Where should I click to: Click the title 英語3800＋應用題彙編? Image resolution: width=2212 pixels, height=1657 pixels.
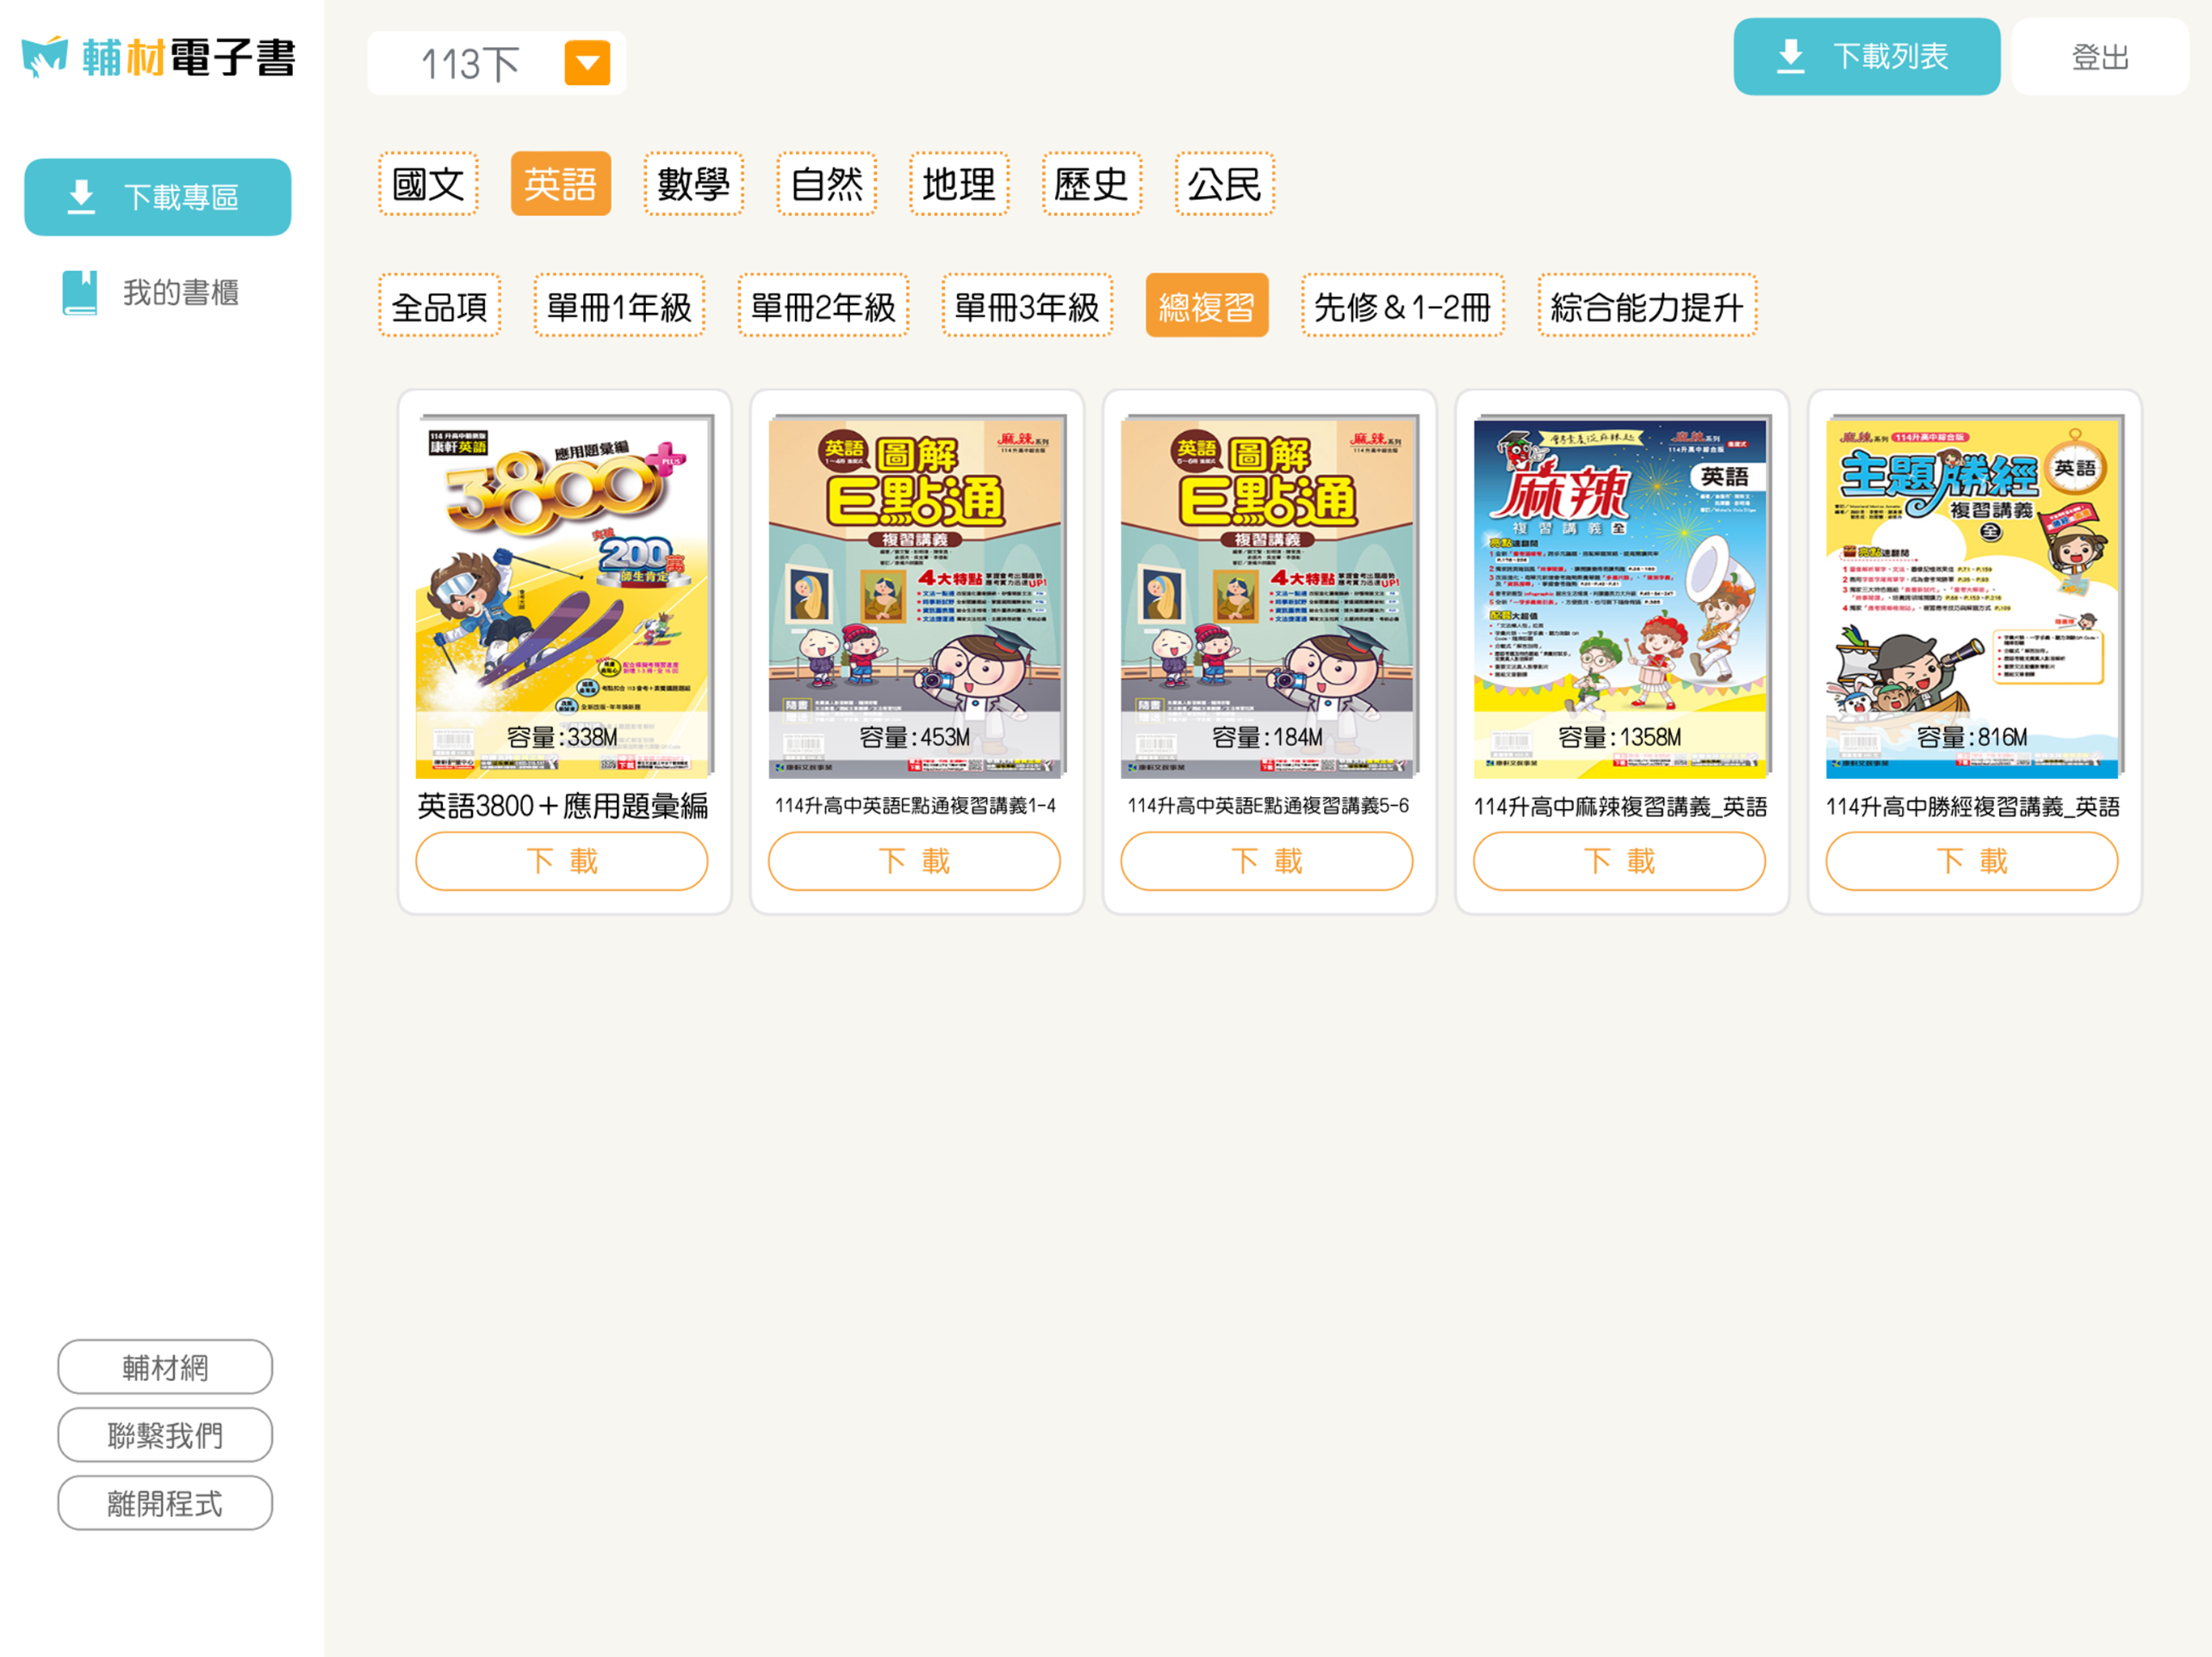pos(562,806)
